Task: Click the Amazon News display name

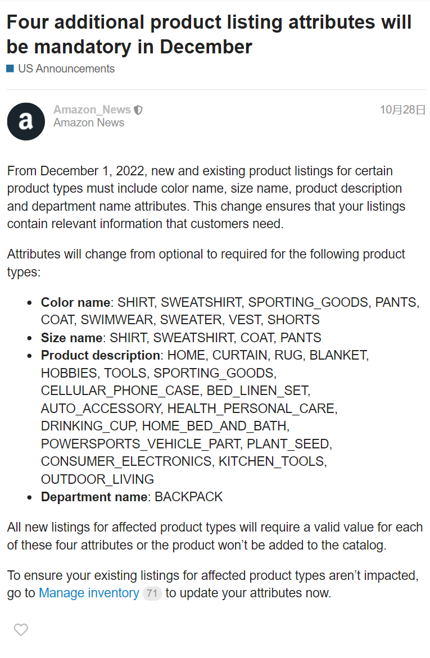Action: 89,122
